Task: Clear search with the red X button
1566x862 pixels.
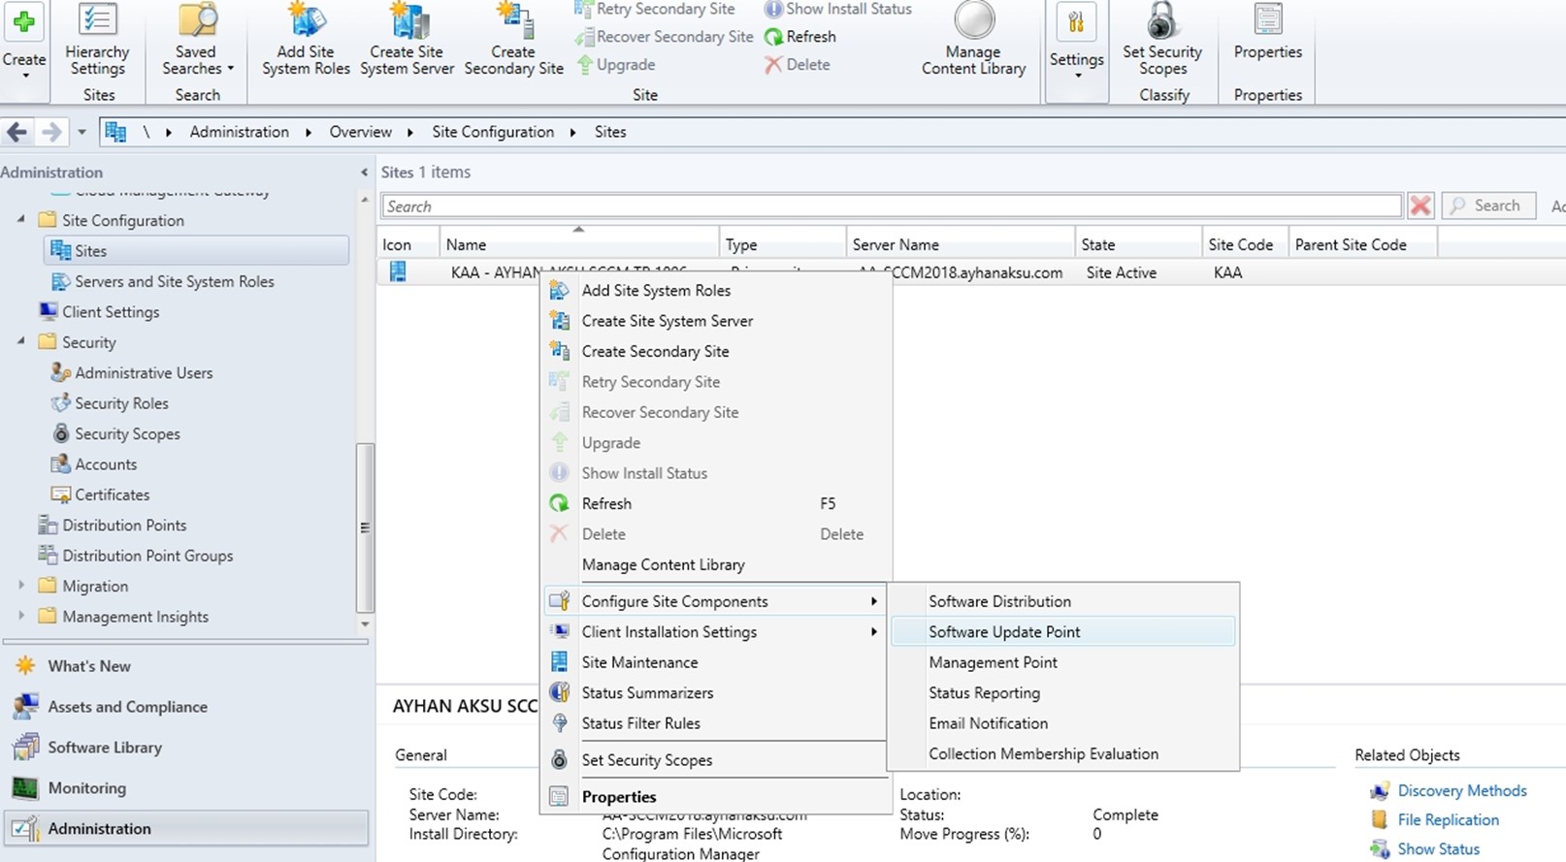Action: 1420,206
